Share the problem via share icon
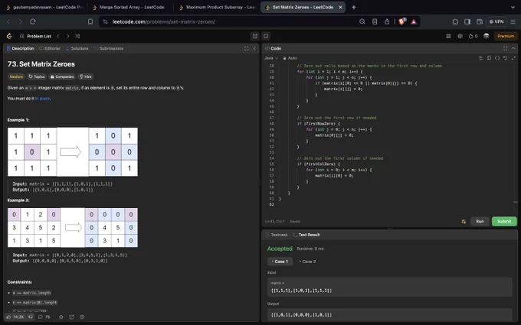521x325 pixels. [71, 317]
